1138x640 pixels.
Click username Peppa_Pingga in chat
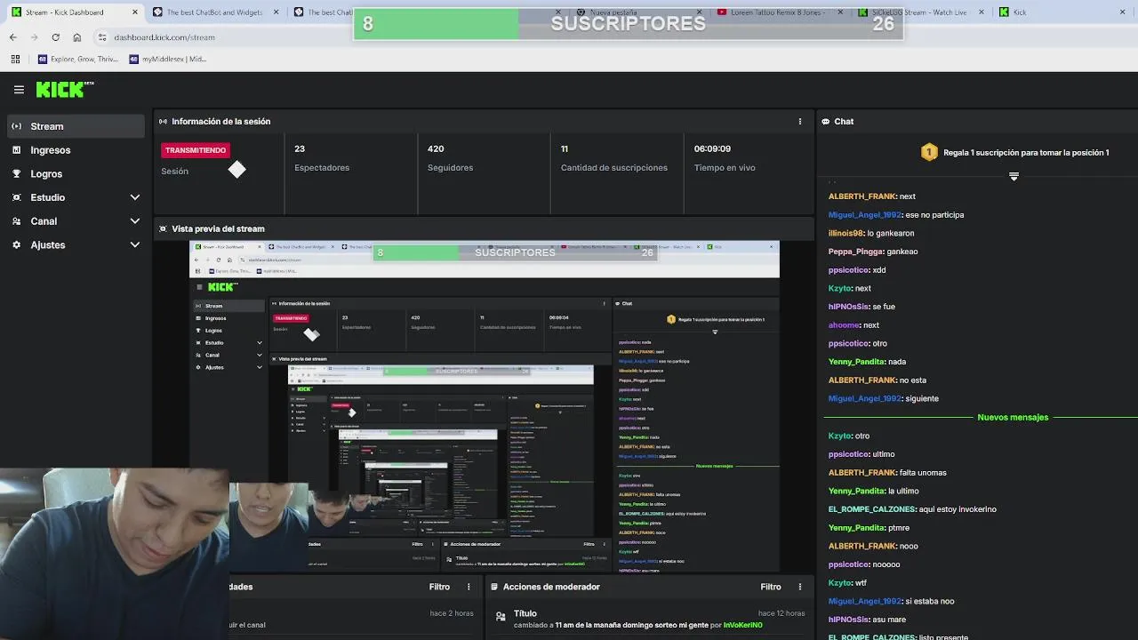[x=857, y=252]
